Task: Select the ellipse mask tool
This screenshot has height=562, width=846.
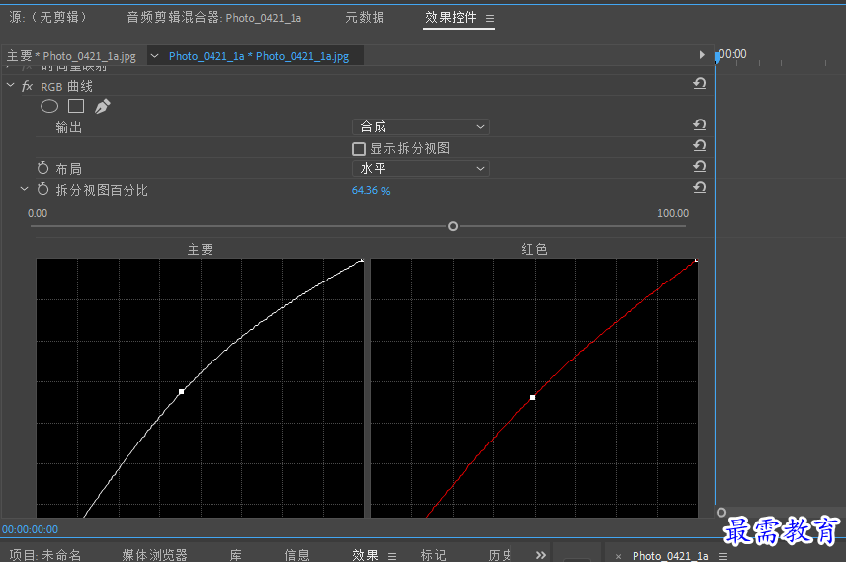Action: click(49, 107)
